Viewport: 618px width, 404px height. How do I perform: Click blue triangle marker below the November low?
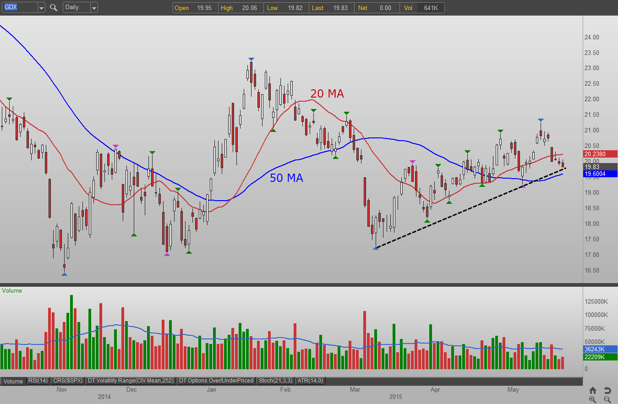click(x=64, y=274)
